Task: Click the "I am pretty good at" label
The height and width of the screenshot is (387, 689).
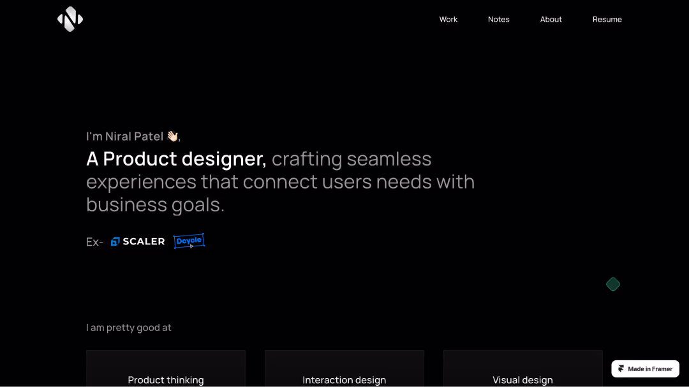Action: (x=129, y=328)
